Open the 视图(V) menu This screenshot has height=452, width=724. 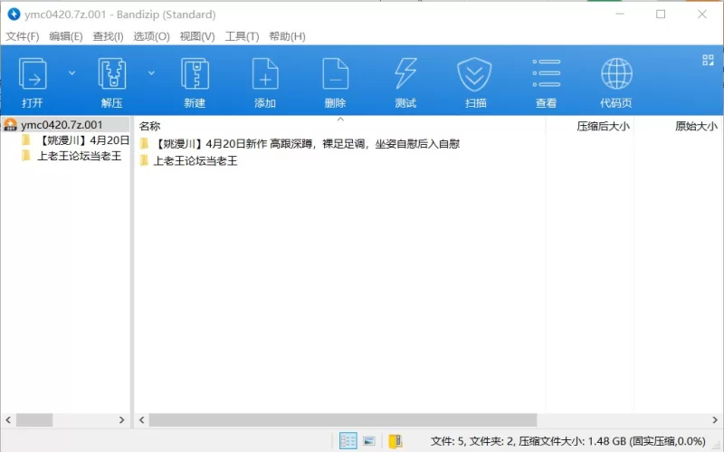coord(197,36)
